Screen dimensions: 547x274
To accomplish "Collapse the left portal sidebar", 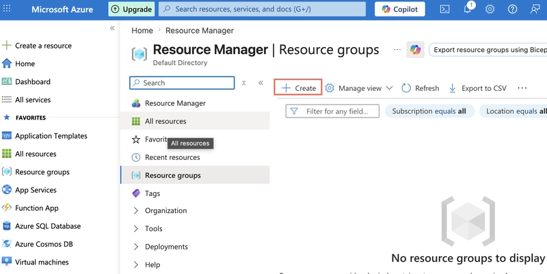I will (x=112, y=28).
